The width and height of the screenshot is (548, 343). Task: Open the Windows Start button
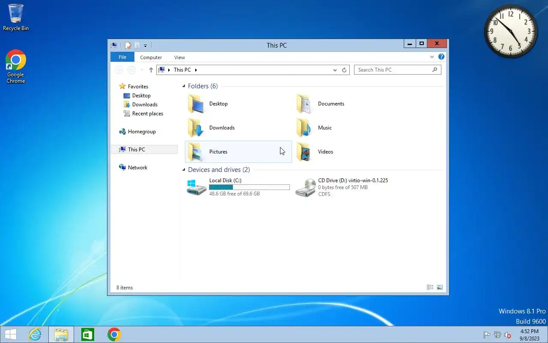pos(11,335)
